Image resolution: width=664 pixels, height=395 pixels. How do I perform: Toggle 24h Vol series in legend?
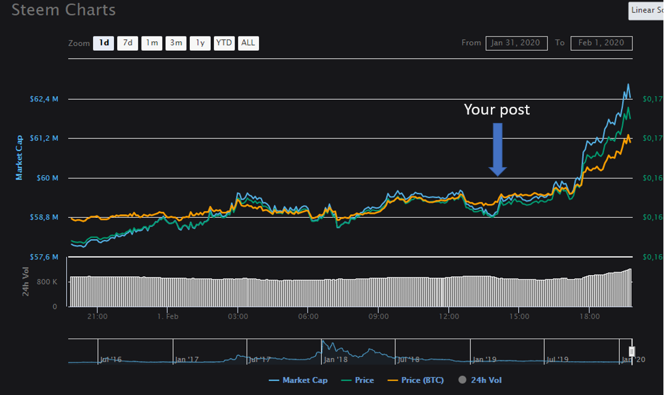[x=480, y=380]
